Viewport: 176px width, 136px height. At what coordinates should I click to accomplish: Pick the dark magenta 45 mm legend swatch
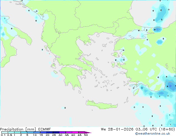tap(82, 132)
